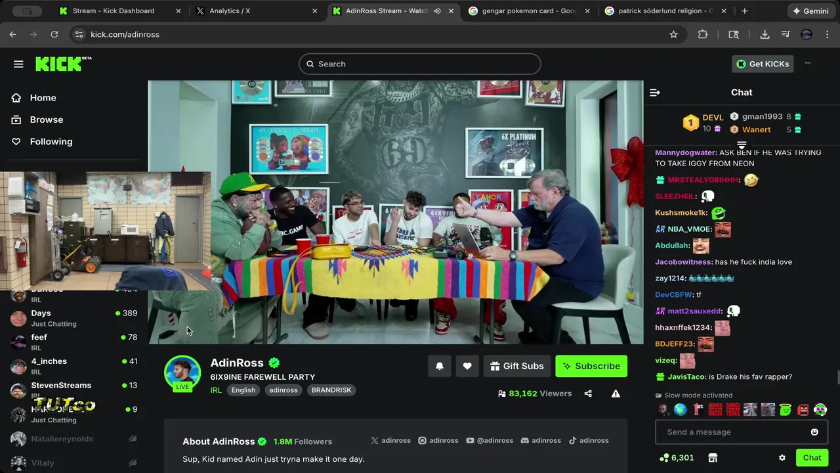Open AdinRoss X social link

[391, 440]
